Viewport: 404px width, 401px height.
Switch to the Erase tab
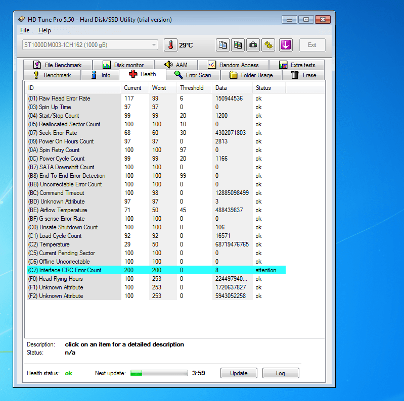pos(303,75)
